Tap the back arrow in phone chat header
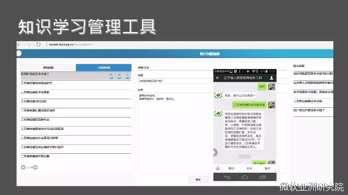 (217, 78)
